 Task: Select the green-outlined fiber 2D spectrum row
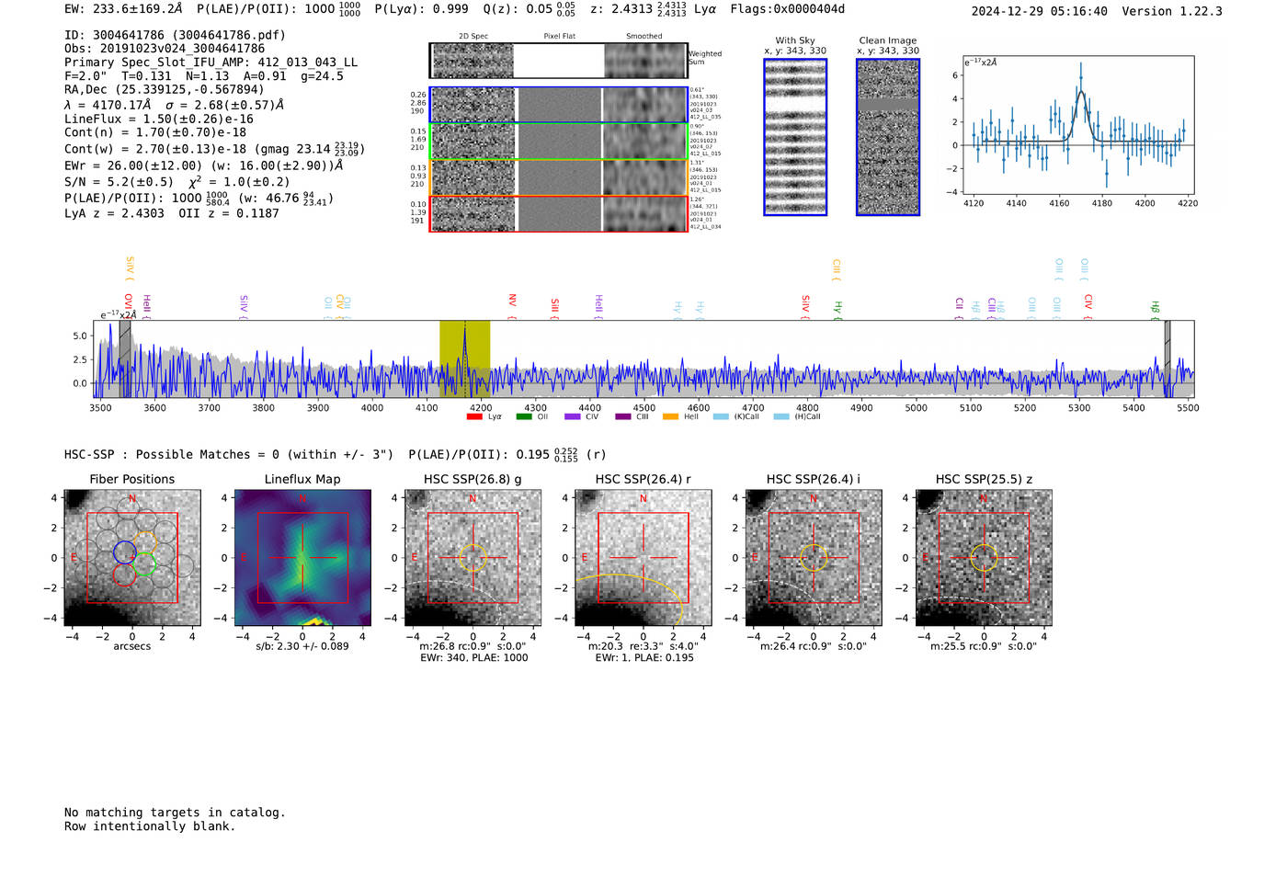point(558,142)
